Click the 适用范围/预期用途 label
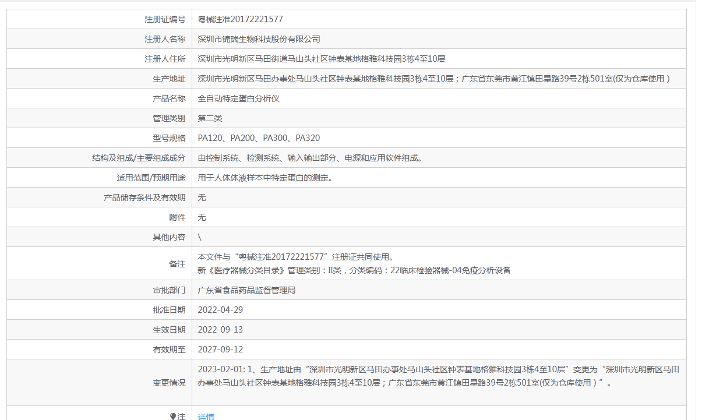 [151, 178]
